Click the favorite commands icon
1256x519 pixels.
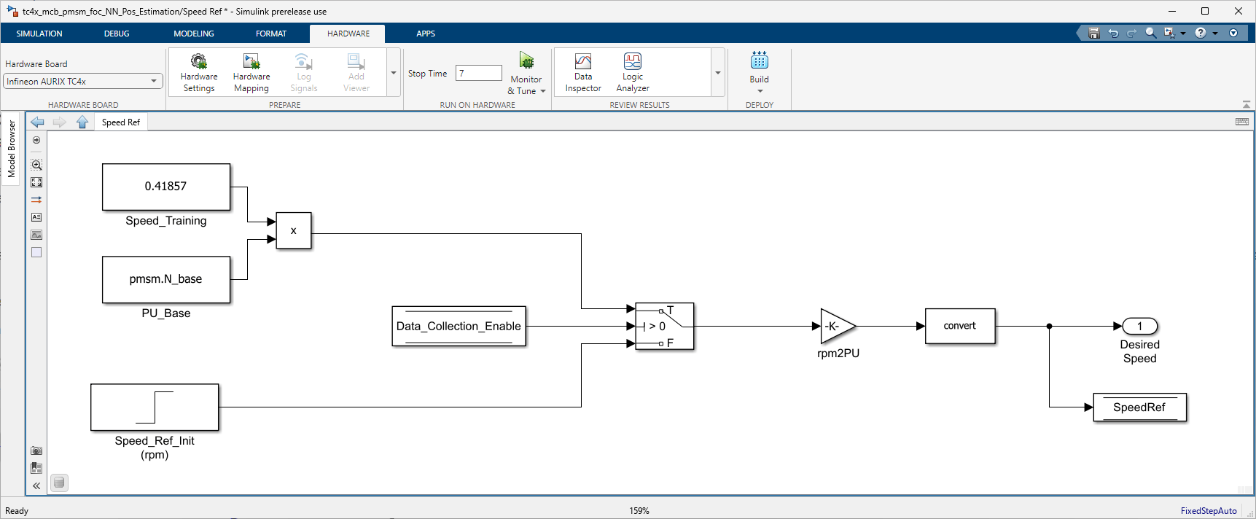tap(1169, 33)
